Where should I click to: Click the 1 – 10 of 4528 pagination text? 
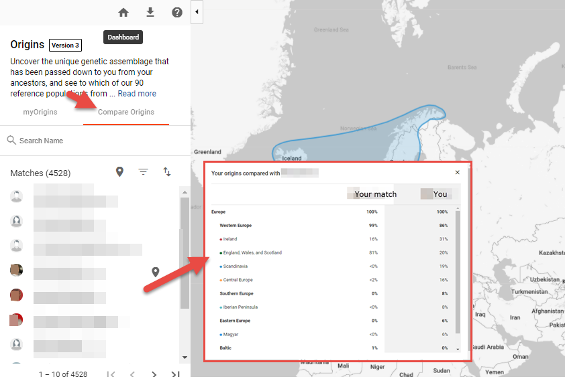pos(63,374)
